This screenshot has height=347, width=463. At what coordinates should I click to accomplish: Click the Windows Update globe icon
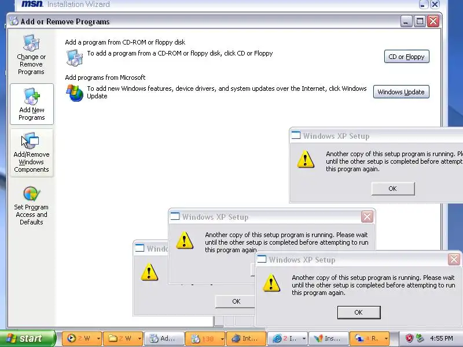(75, 93)
